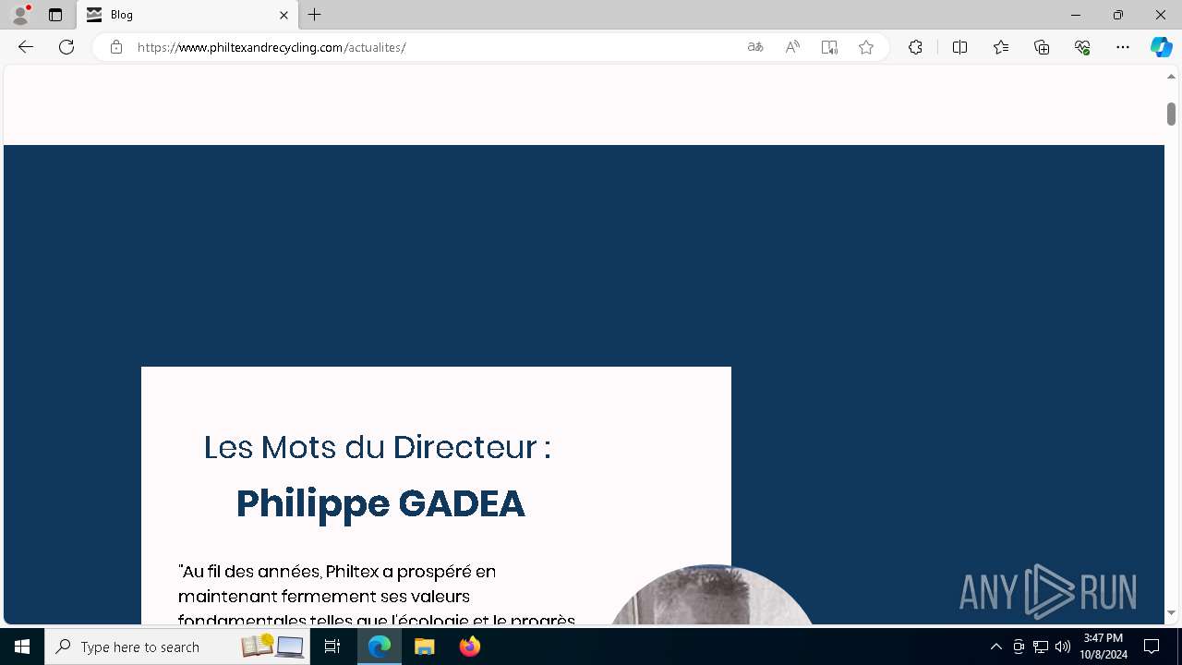The height and width of the screenshot is (665, 1182).
Task: Close the Blog tab
Action: pos(283,15)
